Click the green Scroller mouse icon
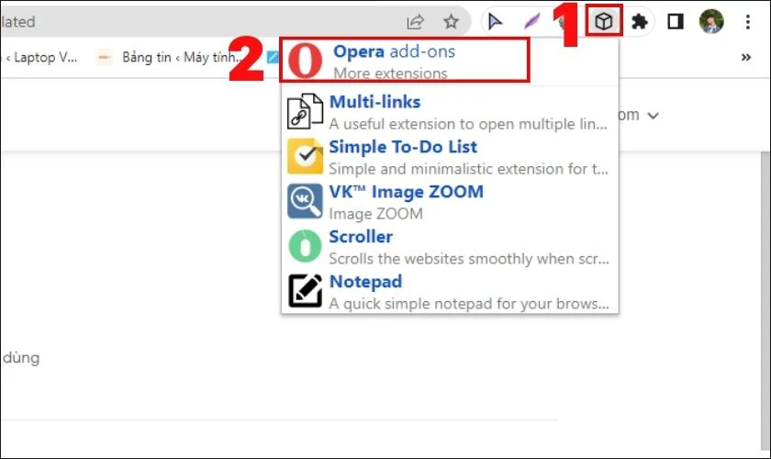The image size is (771, 459). point(305,246)
